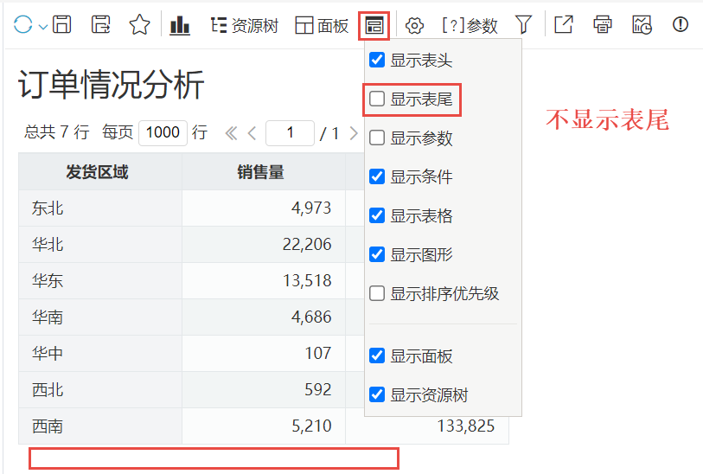The image size is (703, 474).
Task: Select the 华中 row cell
Action: tap(100, 354)
